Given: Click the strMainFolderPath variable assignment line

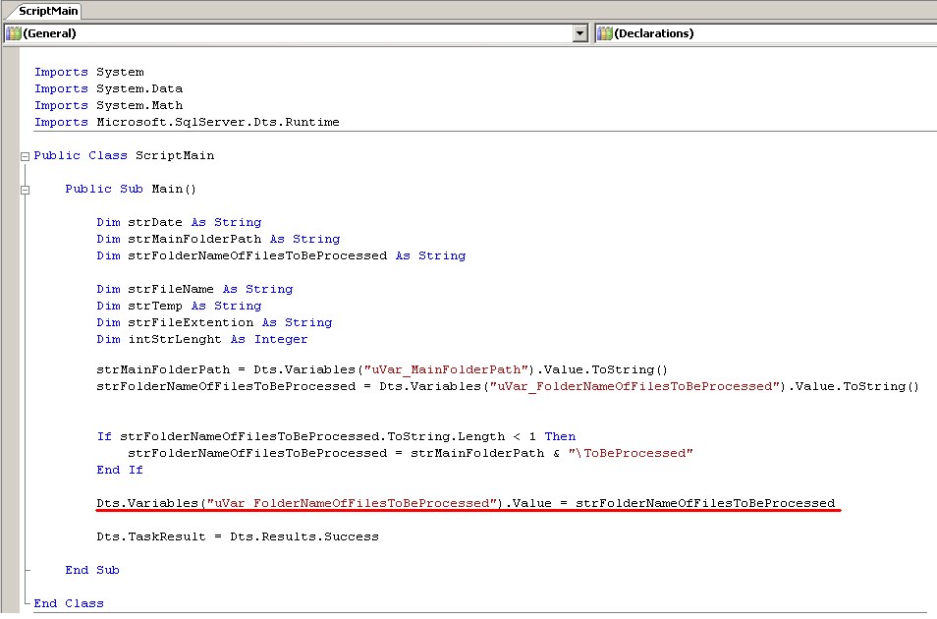Looking at the screenshot, I should (x=295, y=368).
